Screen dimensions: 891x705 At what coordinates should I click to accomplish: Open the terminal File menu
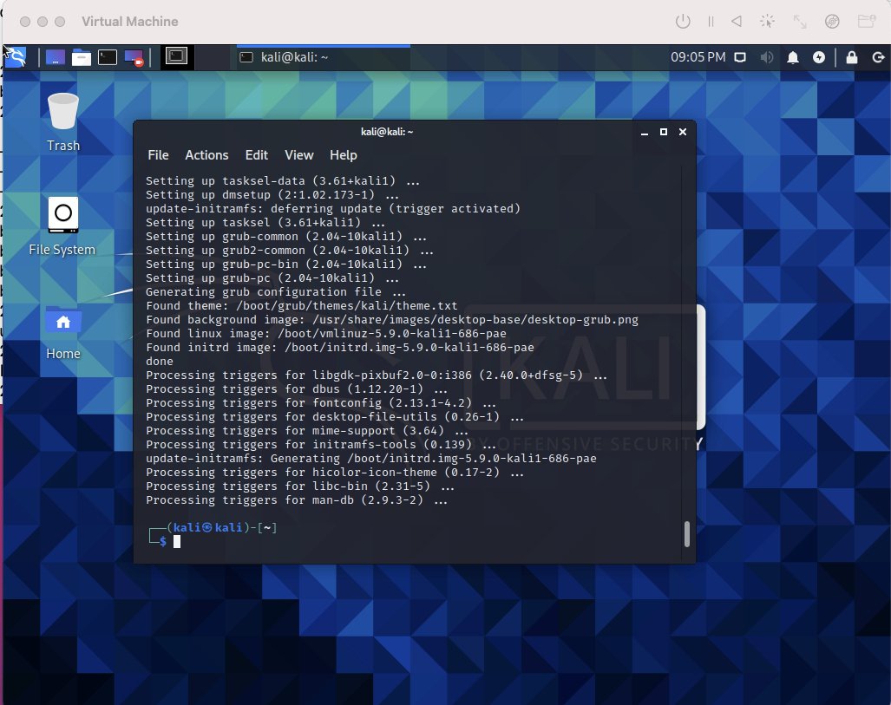158,155
